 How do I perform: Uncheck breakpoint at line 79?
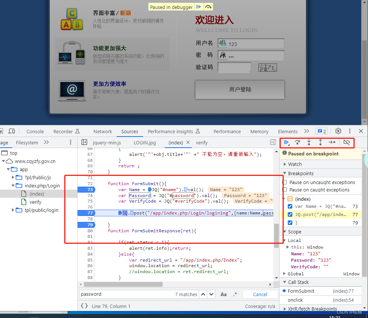(x=290, y=223)
